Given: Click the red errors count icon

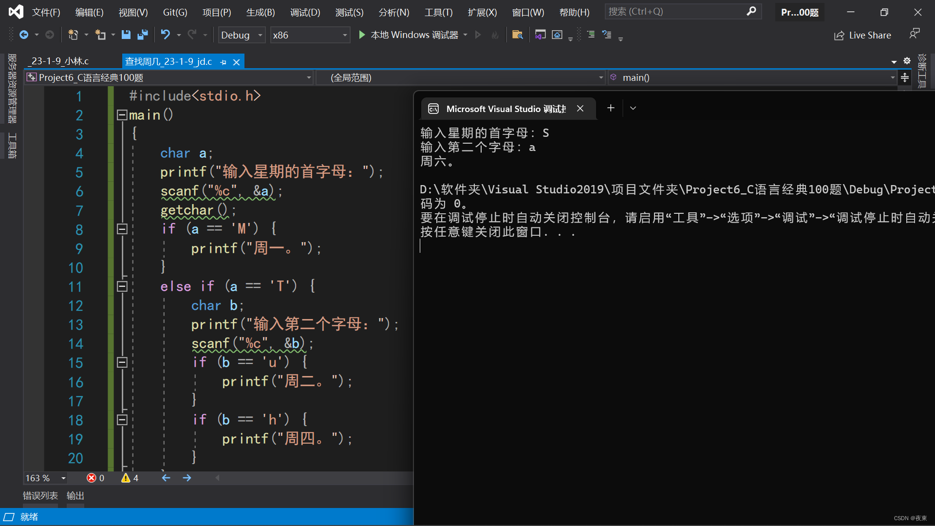Looking at the screenshot, I should [x=92, y=478].
